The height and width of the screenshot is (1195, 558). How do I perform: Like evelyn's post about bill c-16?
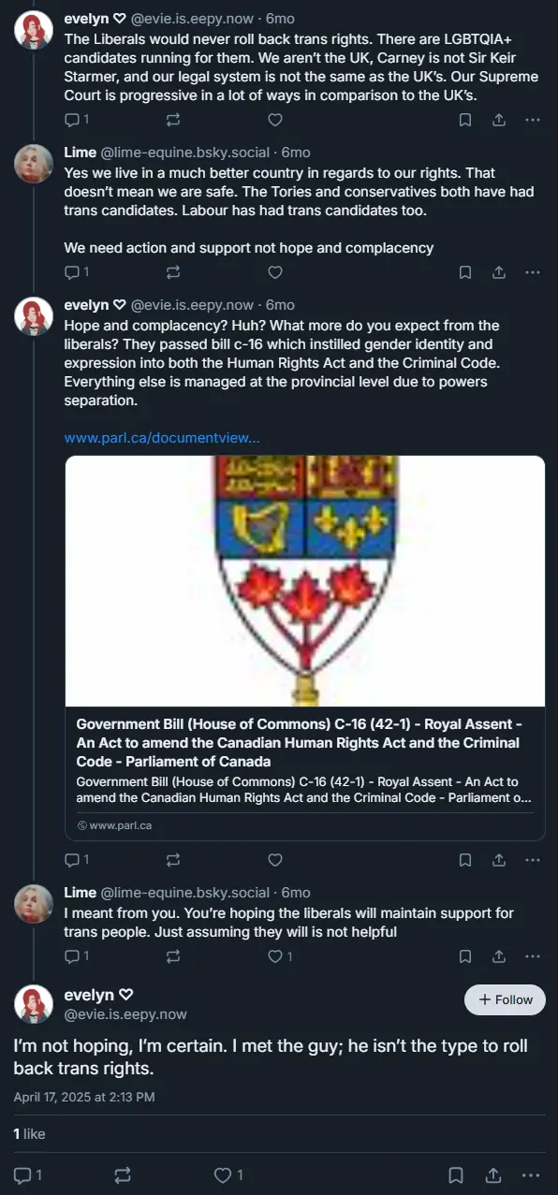pos(275,859)
